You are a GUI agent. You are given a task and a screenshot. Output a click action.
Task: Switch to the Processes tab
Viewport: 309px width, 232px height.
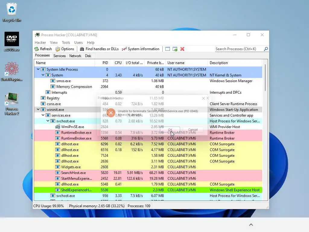click(x=42, y=56)
